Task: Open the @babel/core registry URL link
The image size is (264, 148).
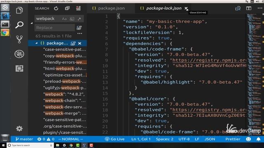Action: (x=209, y=110)
